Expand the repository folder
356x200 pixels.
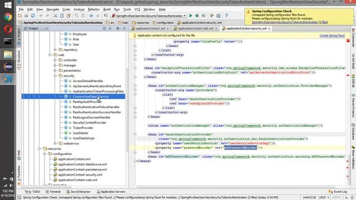click(55, 49)
